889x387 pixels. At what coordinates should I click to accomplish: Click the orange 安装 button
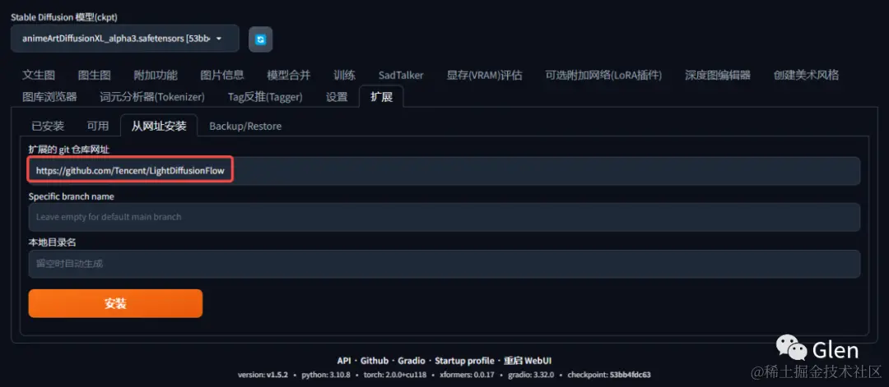pyautogui.click(x=115, y=303)
